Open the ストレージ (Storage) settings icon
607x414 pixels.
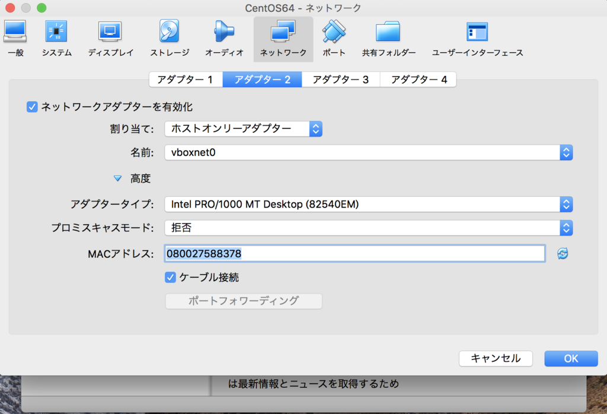point(170,39)
